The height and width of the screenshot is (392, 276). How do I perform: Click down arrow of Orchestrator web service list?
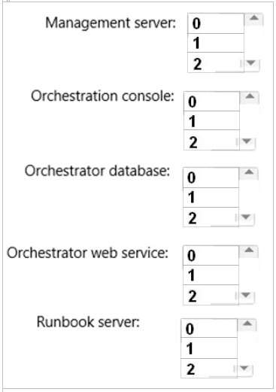click(x=246, y=295)
